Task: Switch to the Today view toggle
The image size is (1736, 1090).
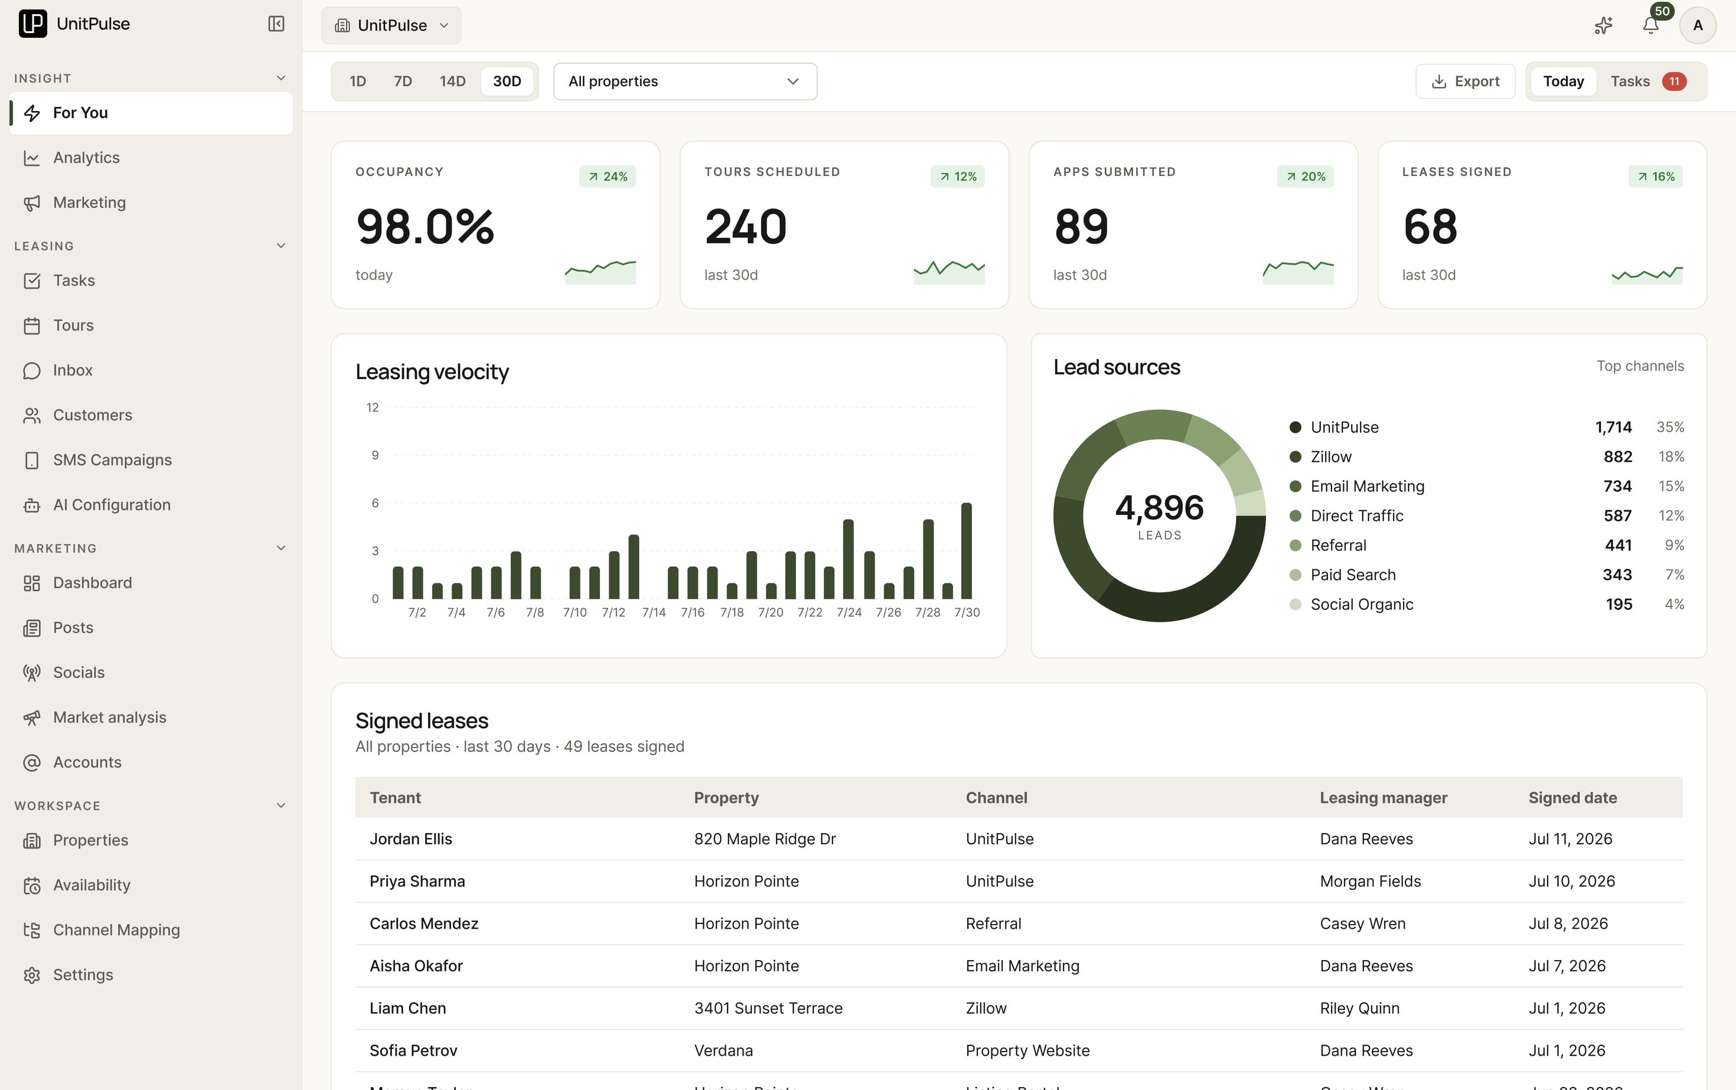Action: (x=1564, y=81)
